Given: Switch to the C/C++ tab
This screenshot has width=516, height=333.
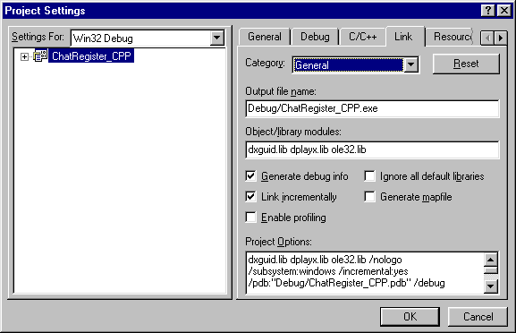Looking at the screenshot, I should [363, 37].
